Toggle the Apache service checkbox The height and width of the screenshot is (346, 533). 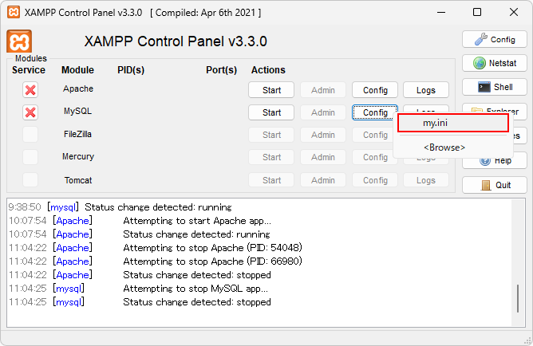coord(30,90)
